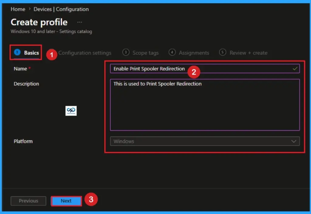
Task: Click the Previous button
Action: 28,201
